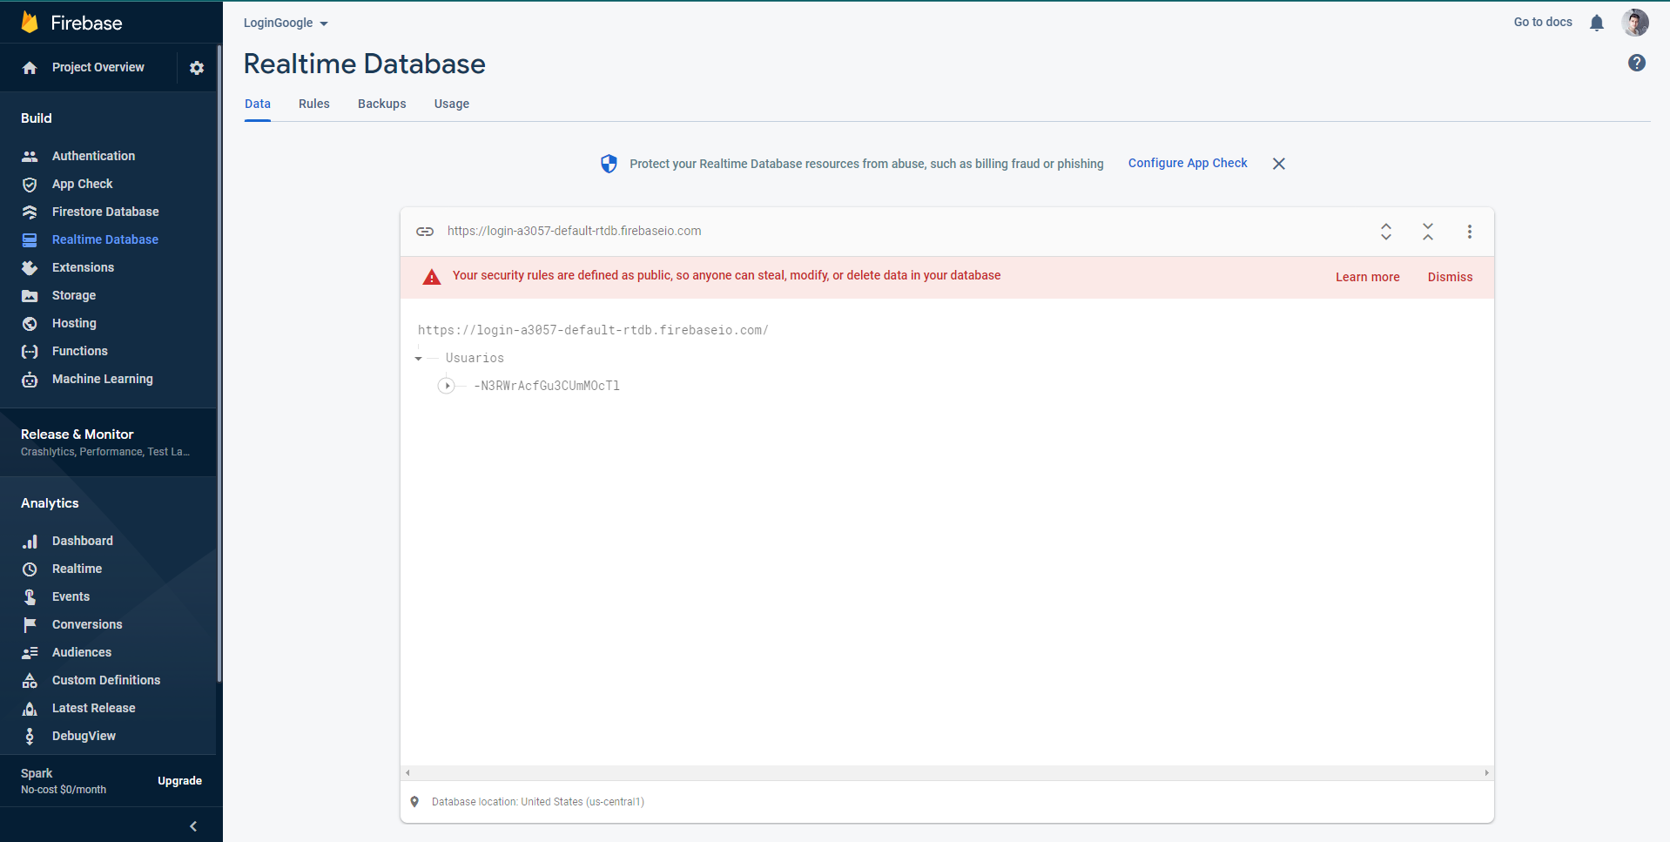Click the horizontal scrollbar right arrow
1670x842 pixels.
coord(1486,773)
